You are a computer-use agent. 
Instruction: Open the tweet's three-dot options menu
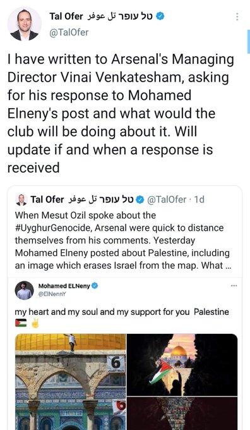pos(237,16)
